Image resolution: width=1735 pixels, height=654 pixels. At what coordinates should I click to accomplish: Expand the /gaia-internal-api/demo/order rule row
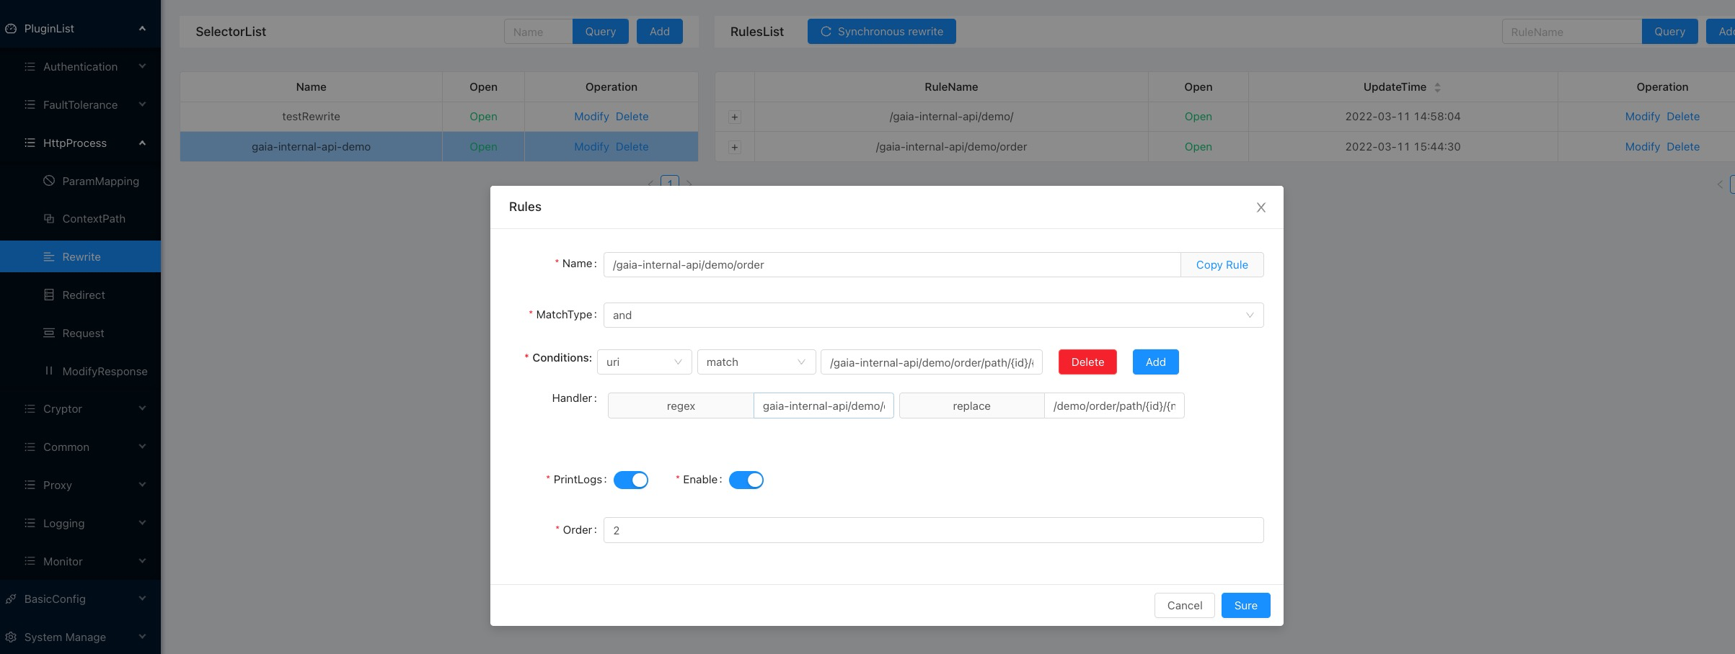coord(734,146)
